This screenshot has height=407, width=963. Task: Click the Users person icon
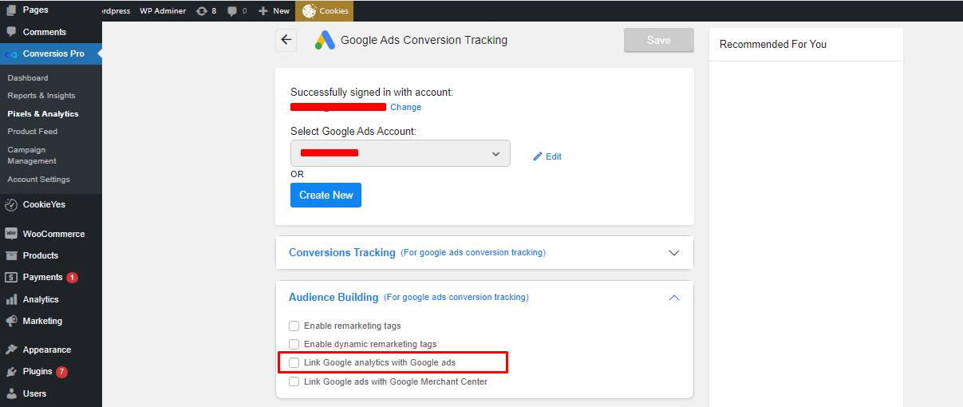(x=11, y=393)
